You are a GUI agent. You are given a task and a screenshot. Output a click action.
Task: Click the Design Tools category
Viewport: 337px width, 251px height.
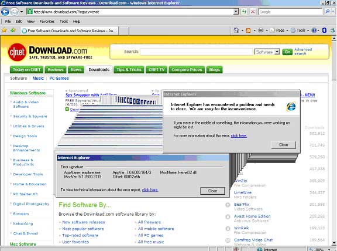click(x=25, y=136)
